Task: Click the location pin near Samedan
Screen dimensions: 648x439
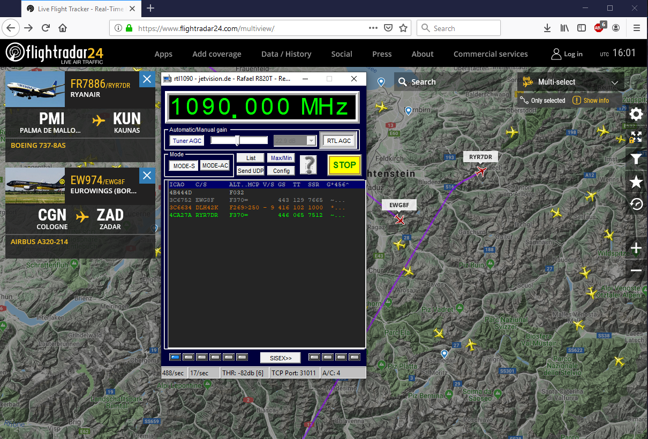Action: click(444, 354)
